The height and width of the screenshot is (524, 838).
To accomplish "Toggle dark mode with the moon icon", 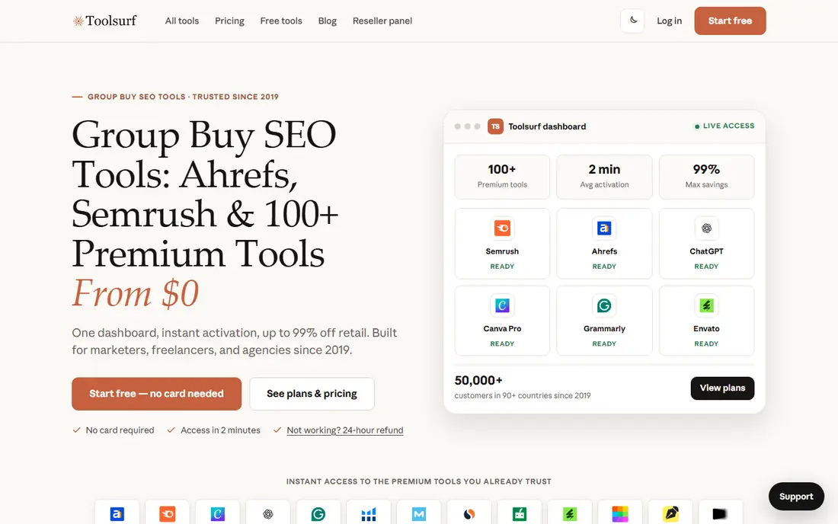I will click(x=633, y=21).
